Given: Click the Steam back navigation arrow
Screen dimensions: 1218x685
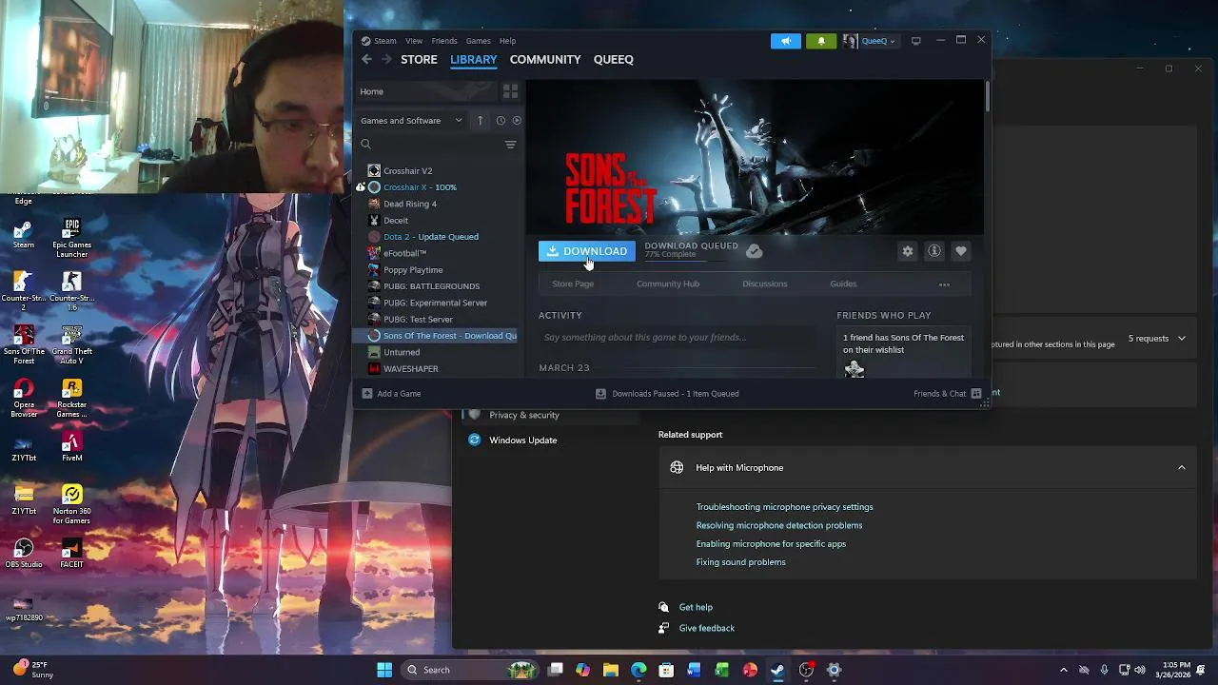Looking at the screenshot, I should 366,59.
